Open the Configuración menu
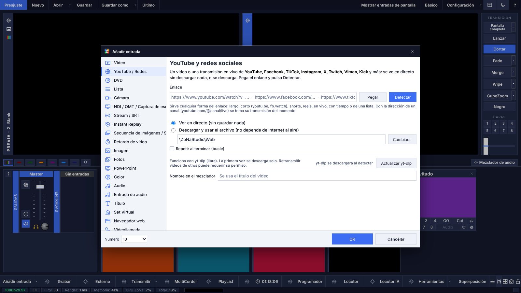This screenshot has height=293, width=521. coord(460,5)
